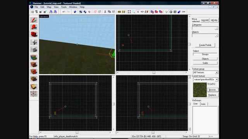This screenshot has width=248, height=139.
Task: Click the Apply Current Texture brown cube
Action: 34,64
